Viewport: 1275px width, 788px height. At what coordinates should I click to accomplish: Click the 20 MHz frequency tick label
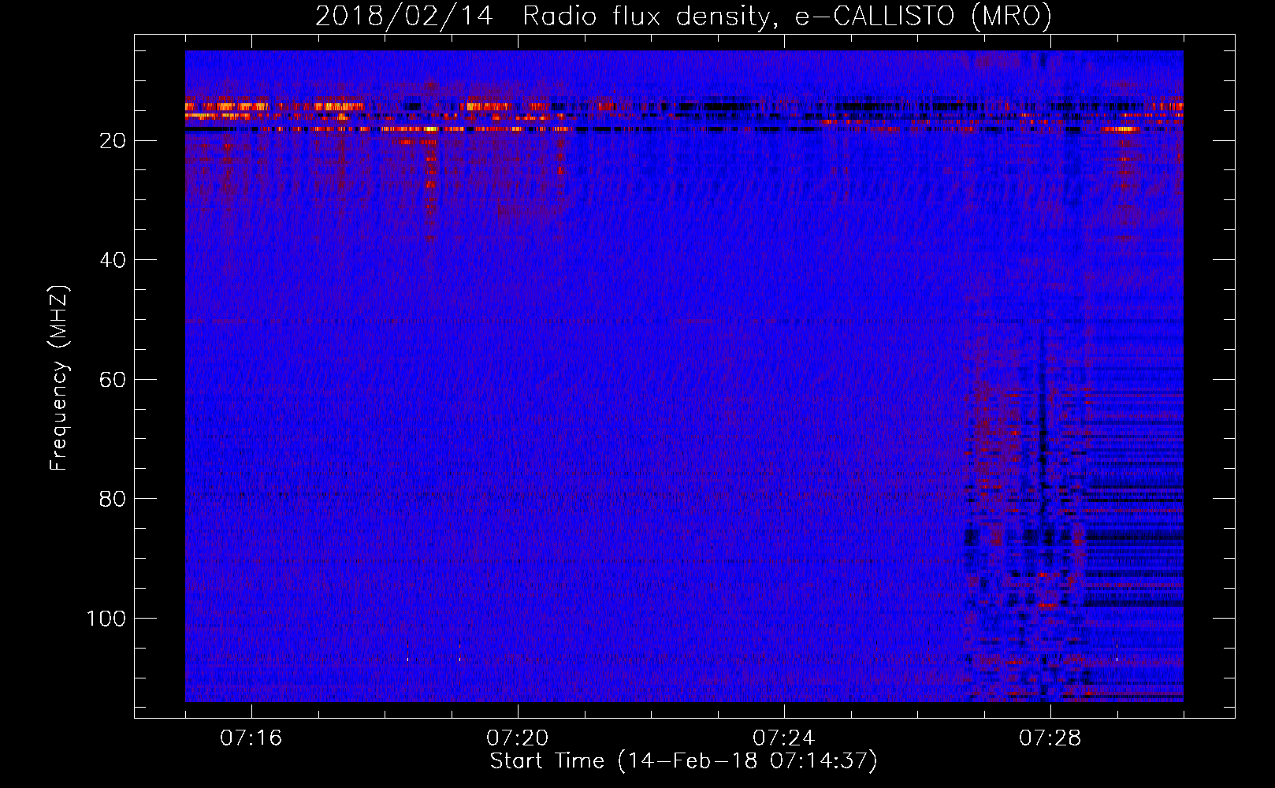click(113, 141)
